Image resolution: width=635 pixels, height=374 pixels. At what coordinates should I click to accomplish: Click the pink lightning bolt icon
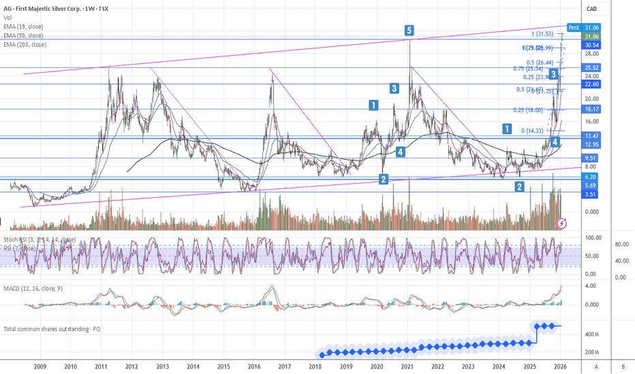tap(562, 222)
